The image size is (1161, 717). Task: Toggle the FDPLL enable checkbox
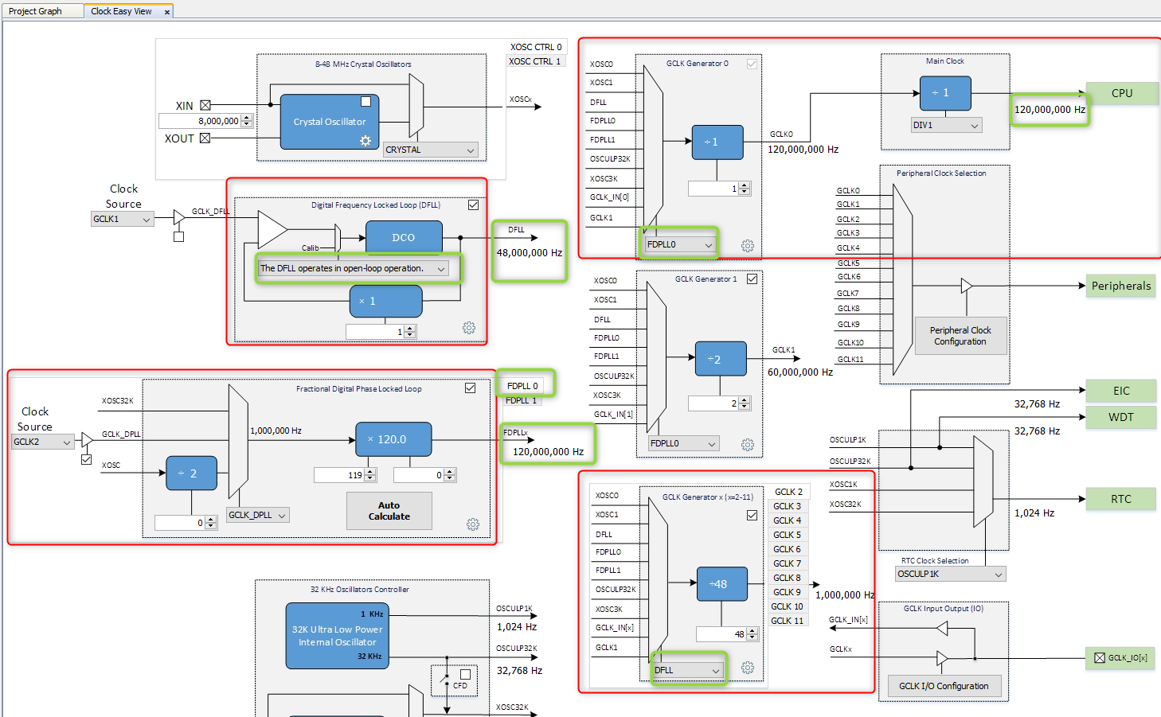click(470, 388)
